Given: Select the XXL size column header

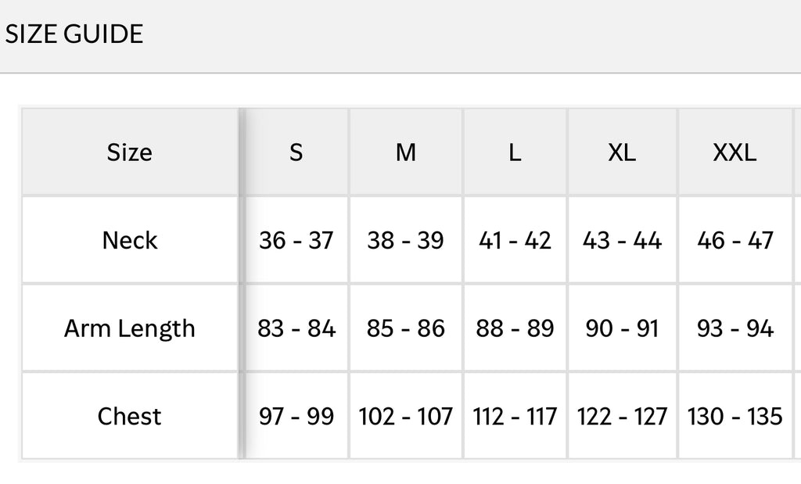Looking at the screenshot, I should tap(735, 152).
